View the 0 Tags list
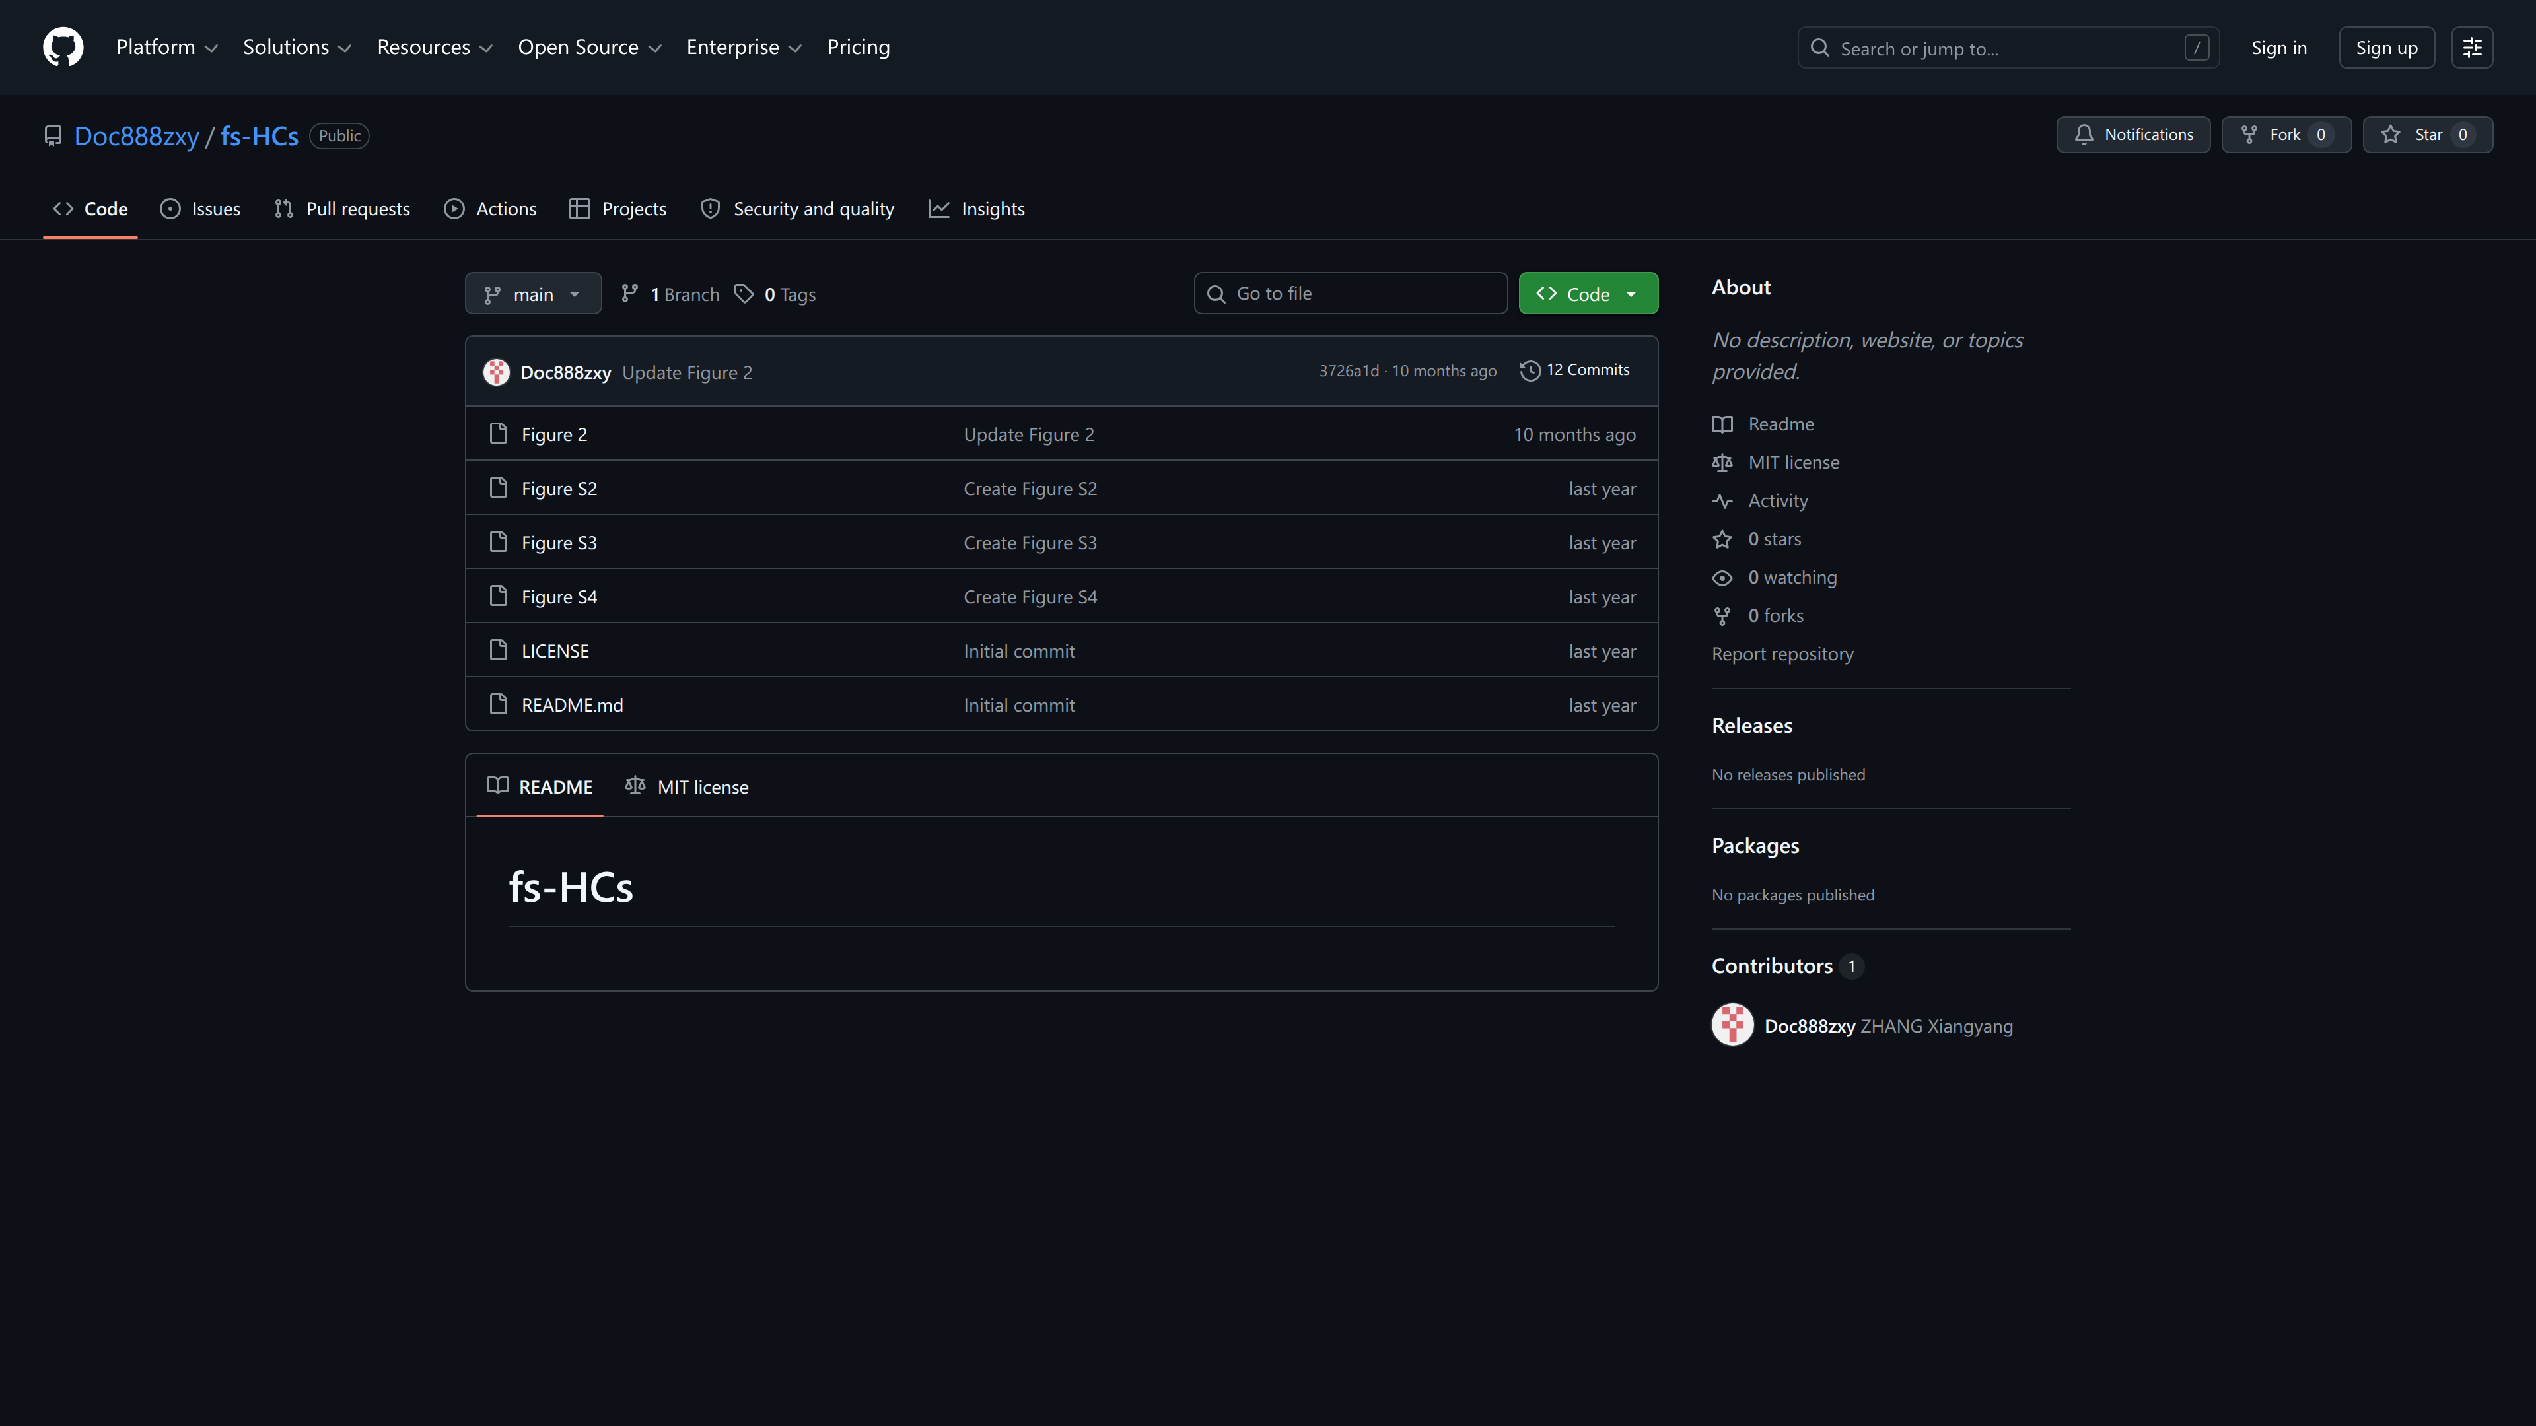 tap(775, 294)
